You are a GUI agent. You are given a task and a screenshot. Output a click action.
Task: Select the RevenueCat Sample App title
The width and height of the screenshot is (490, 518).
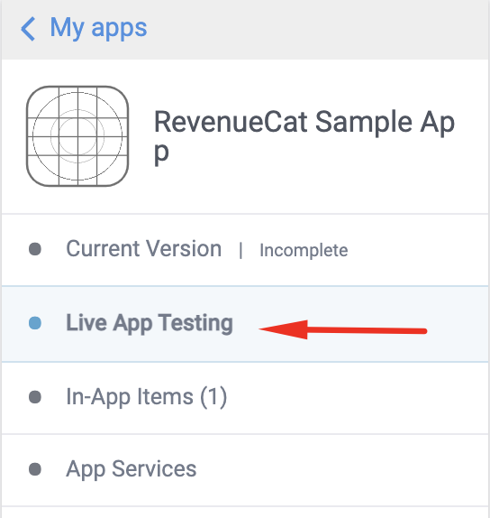tap(304, 136)
